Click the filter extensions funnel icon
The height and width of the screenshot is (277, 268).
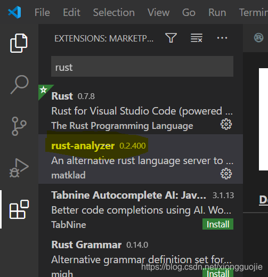pos(171,38)
